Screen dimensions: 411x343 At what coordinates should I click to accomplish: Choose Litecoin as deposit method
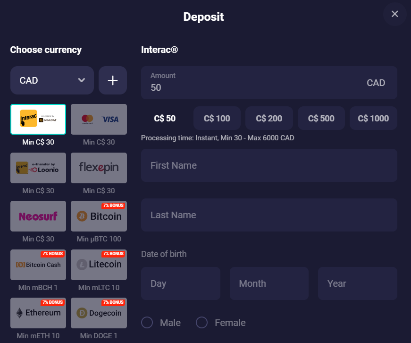coord(99,265)
